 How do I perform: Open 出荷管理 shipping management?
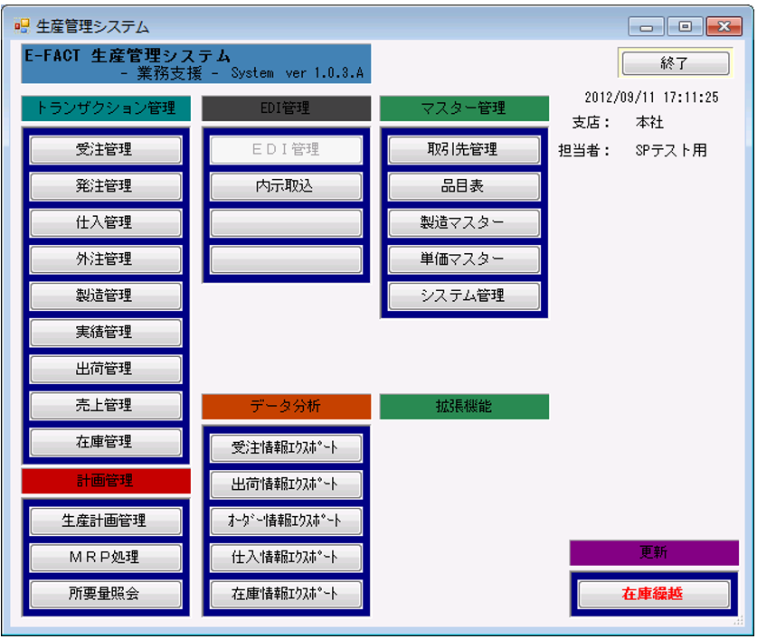[x=105, y=370]
